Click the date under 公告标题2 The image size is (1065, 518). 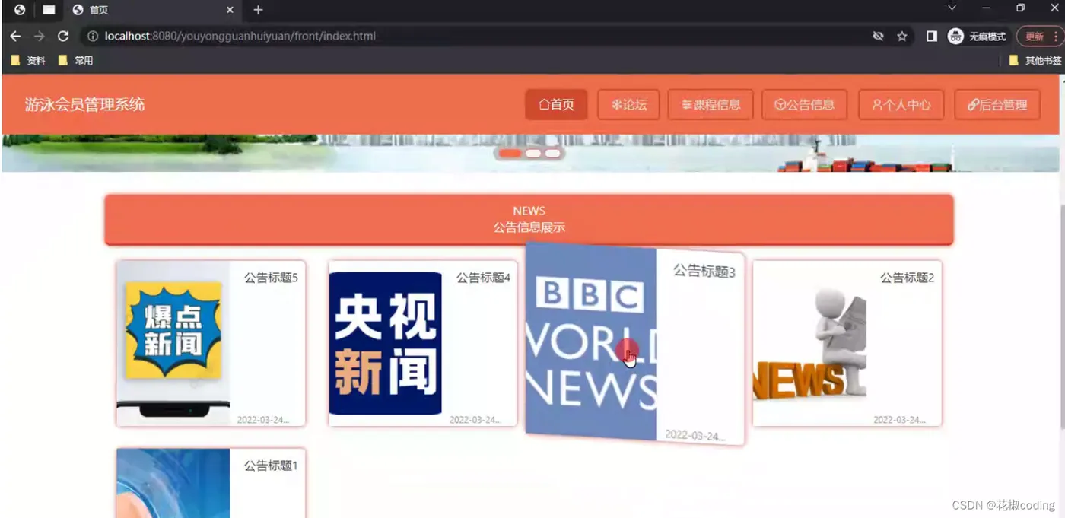(899, 420)
